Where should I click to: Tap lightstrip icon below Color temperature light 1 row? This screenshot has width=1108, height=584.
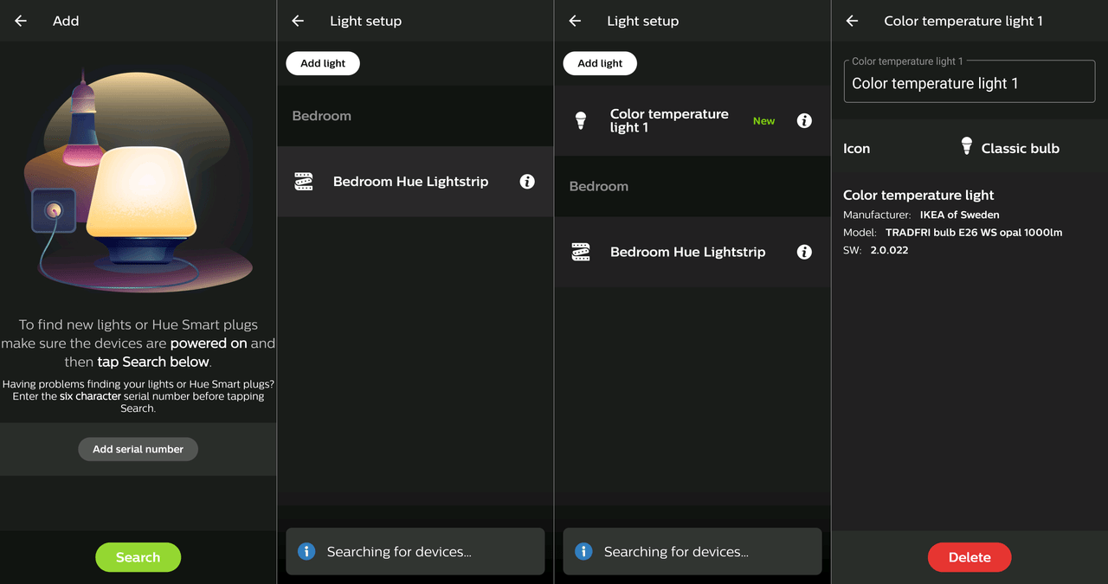581,252
